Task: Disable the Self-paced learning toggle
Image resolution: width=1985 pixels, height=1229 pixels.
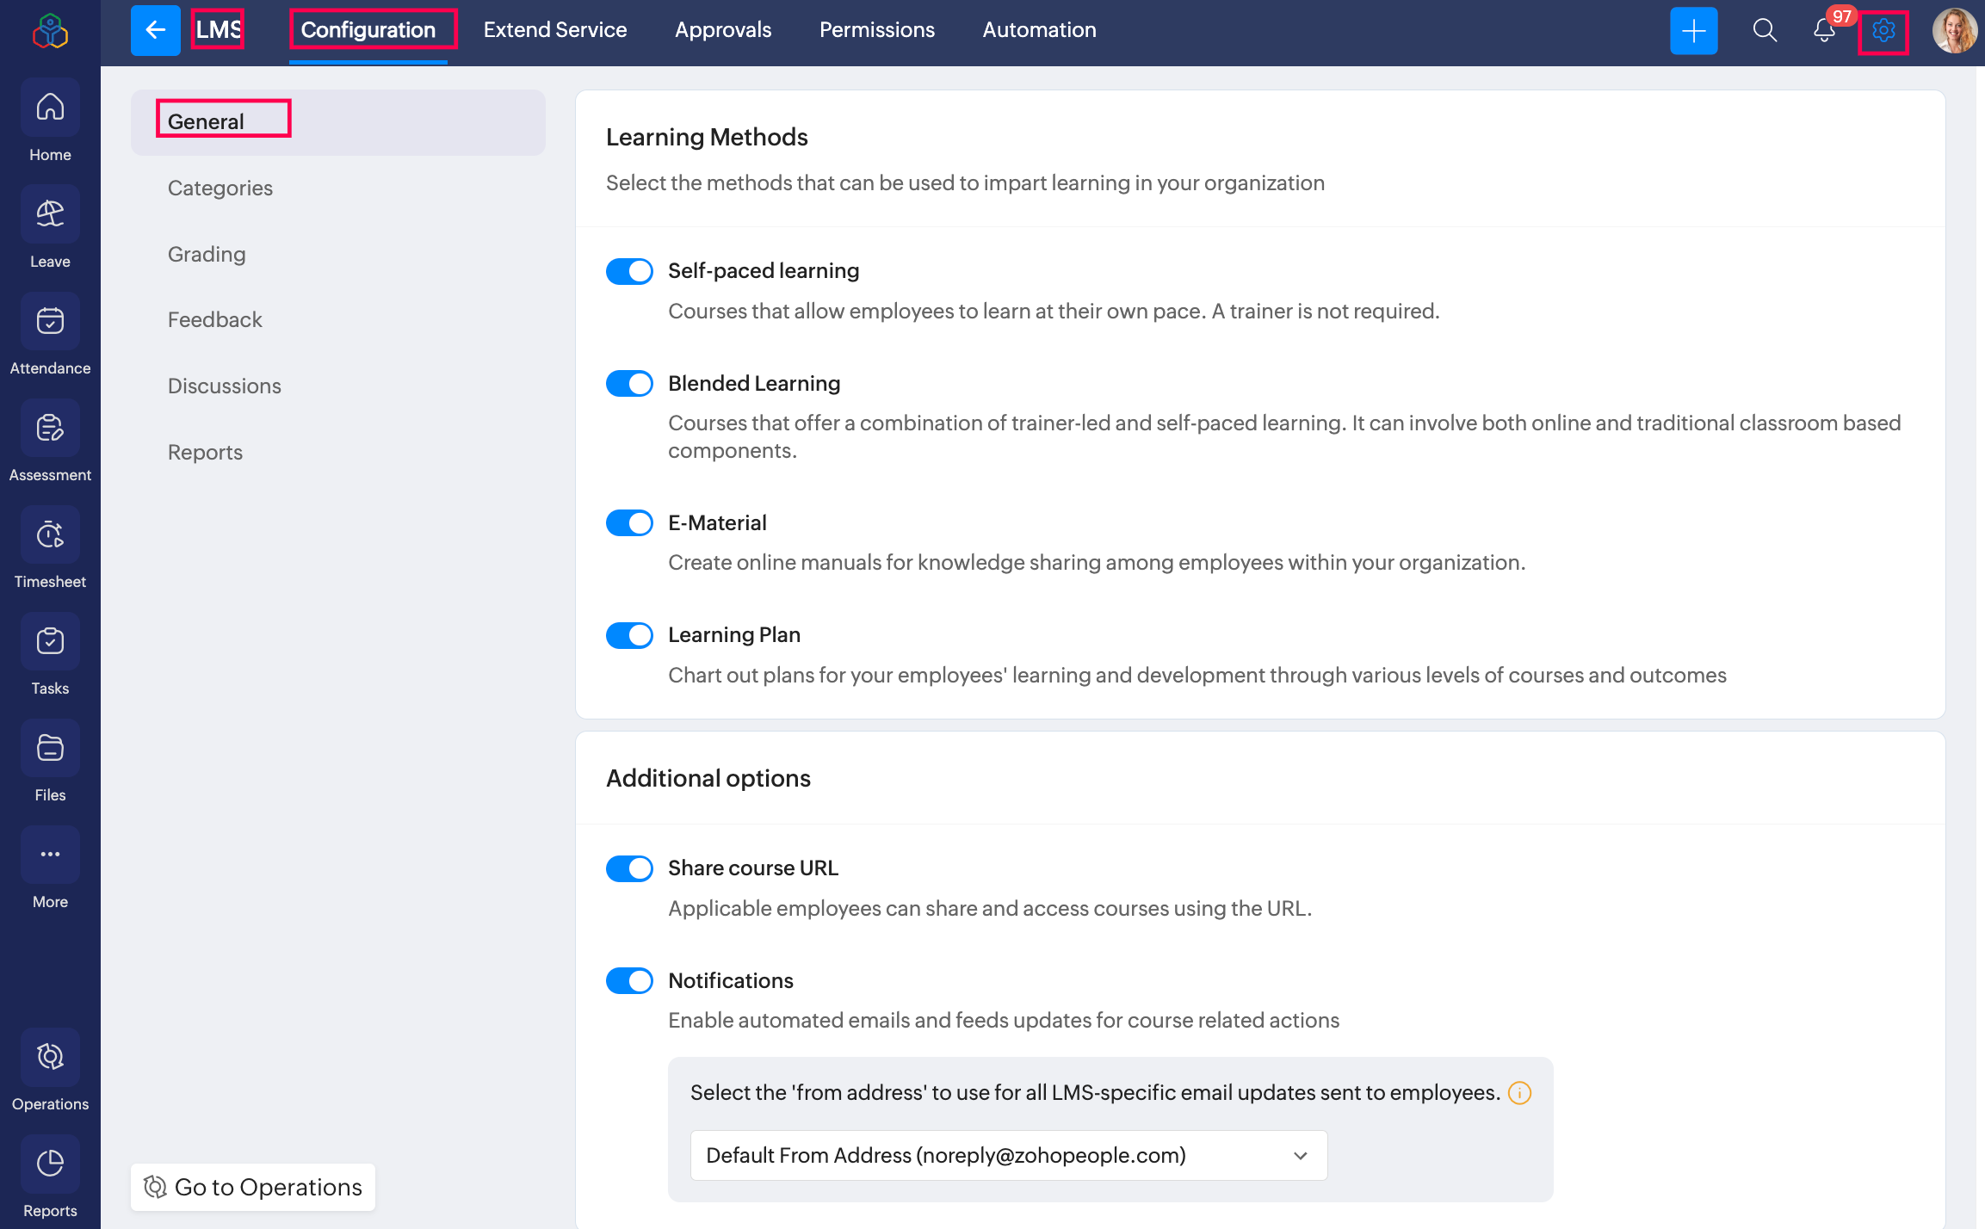Action: 629,271
